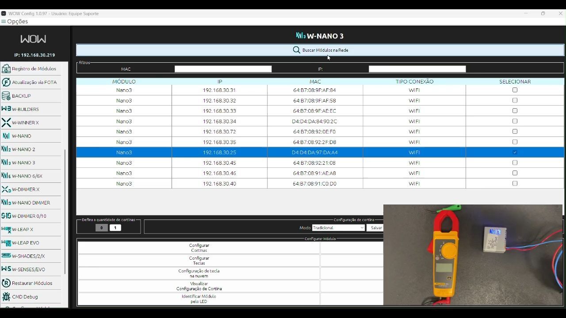Open CMD Debug bug icon
The image size is (566, 318).
point(6,297)
